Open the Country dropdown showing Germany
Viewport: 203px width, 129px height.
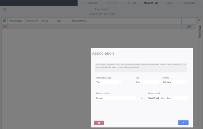pos(174,82)
